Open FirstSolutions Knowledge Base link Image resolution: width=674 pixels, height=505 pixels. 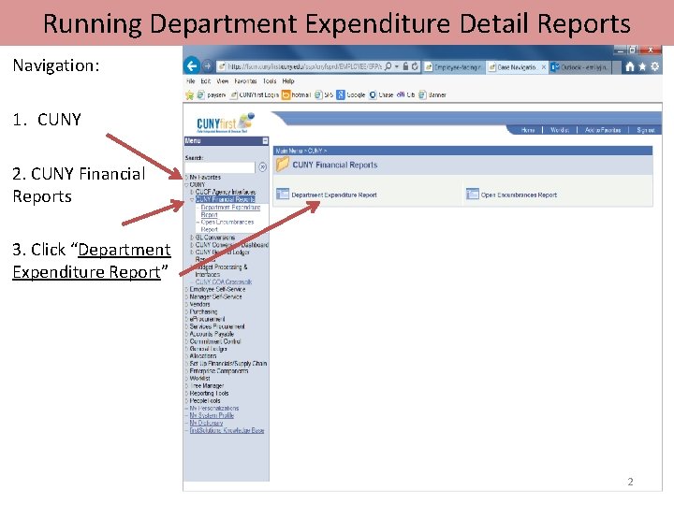click(227, 430)
